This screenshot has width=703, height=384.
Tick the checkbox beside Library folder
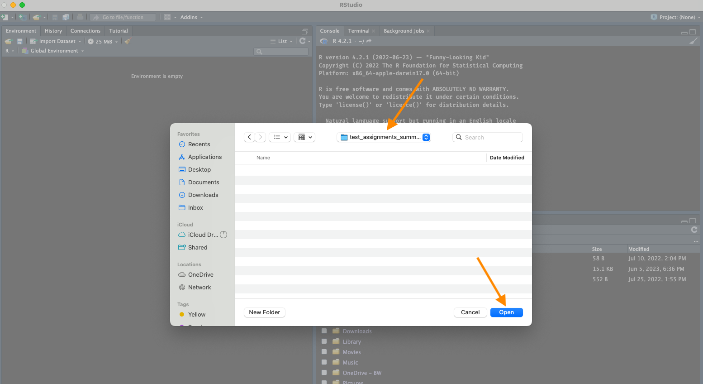pos(324,341)
